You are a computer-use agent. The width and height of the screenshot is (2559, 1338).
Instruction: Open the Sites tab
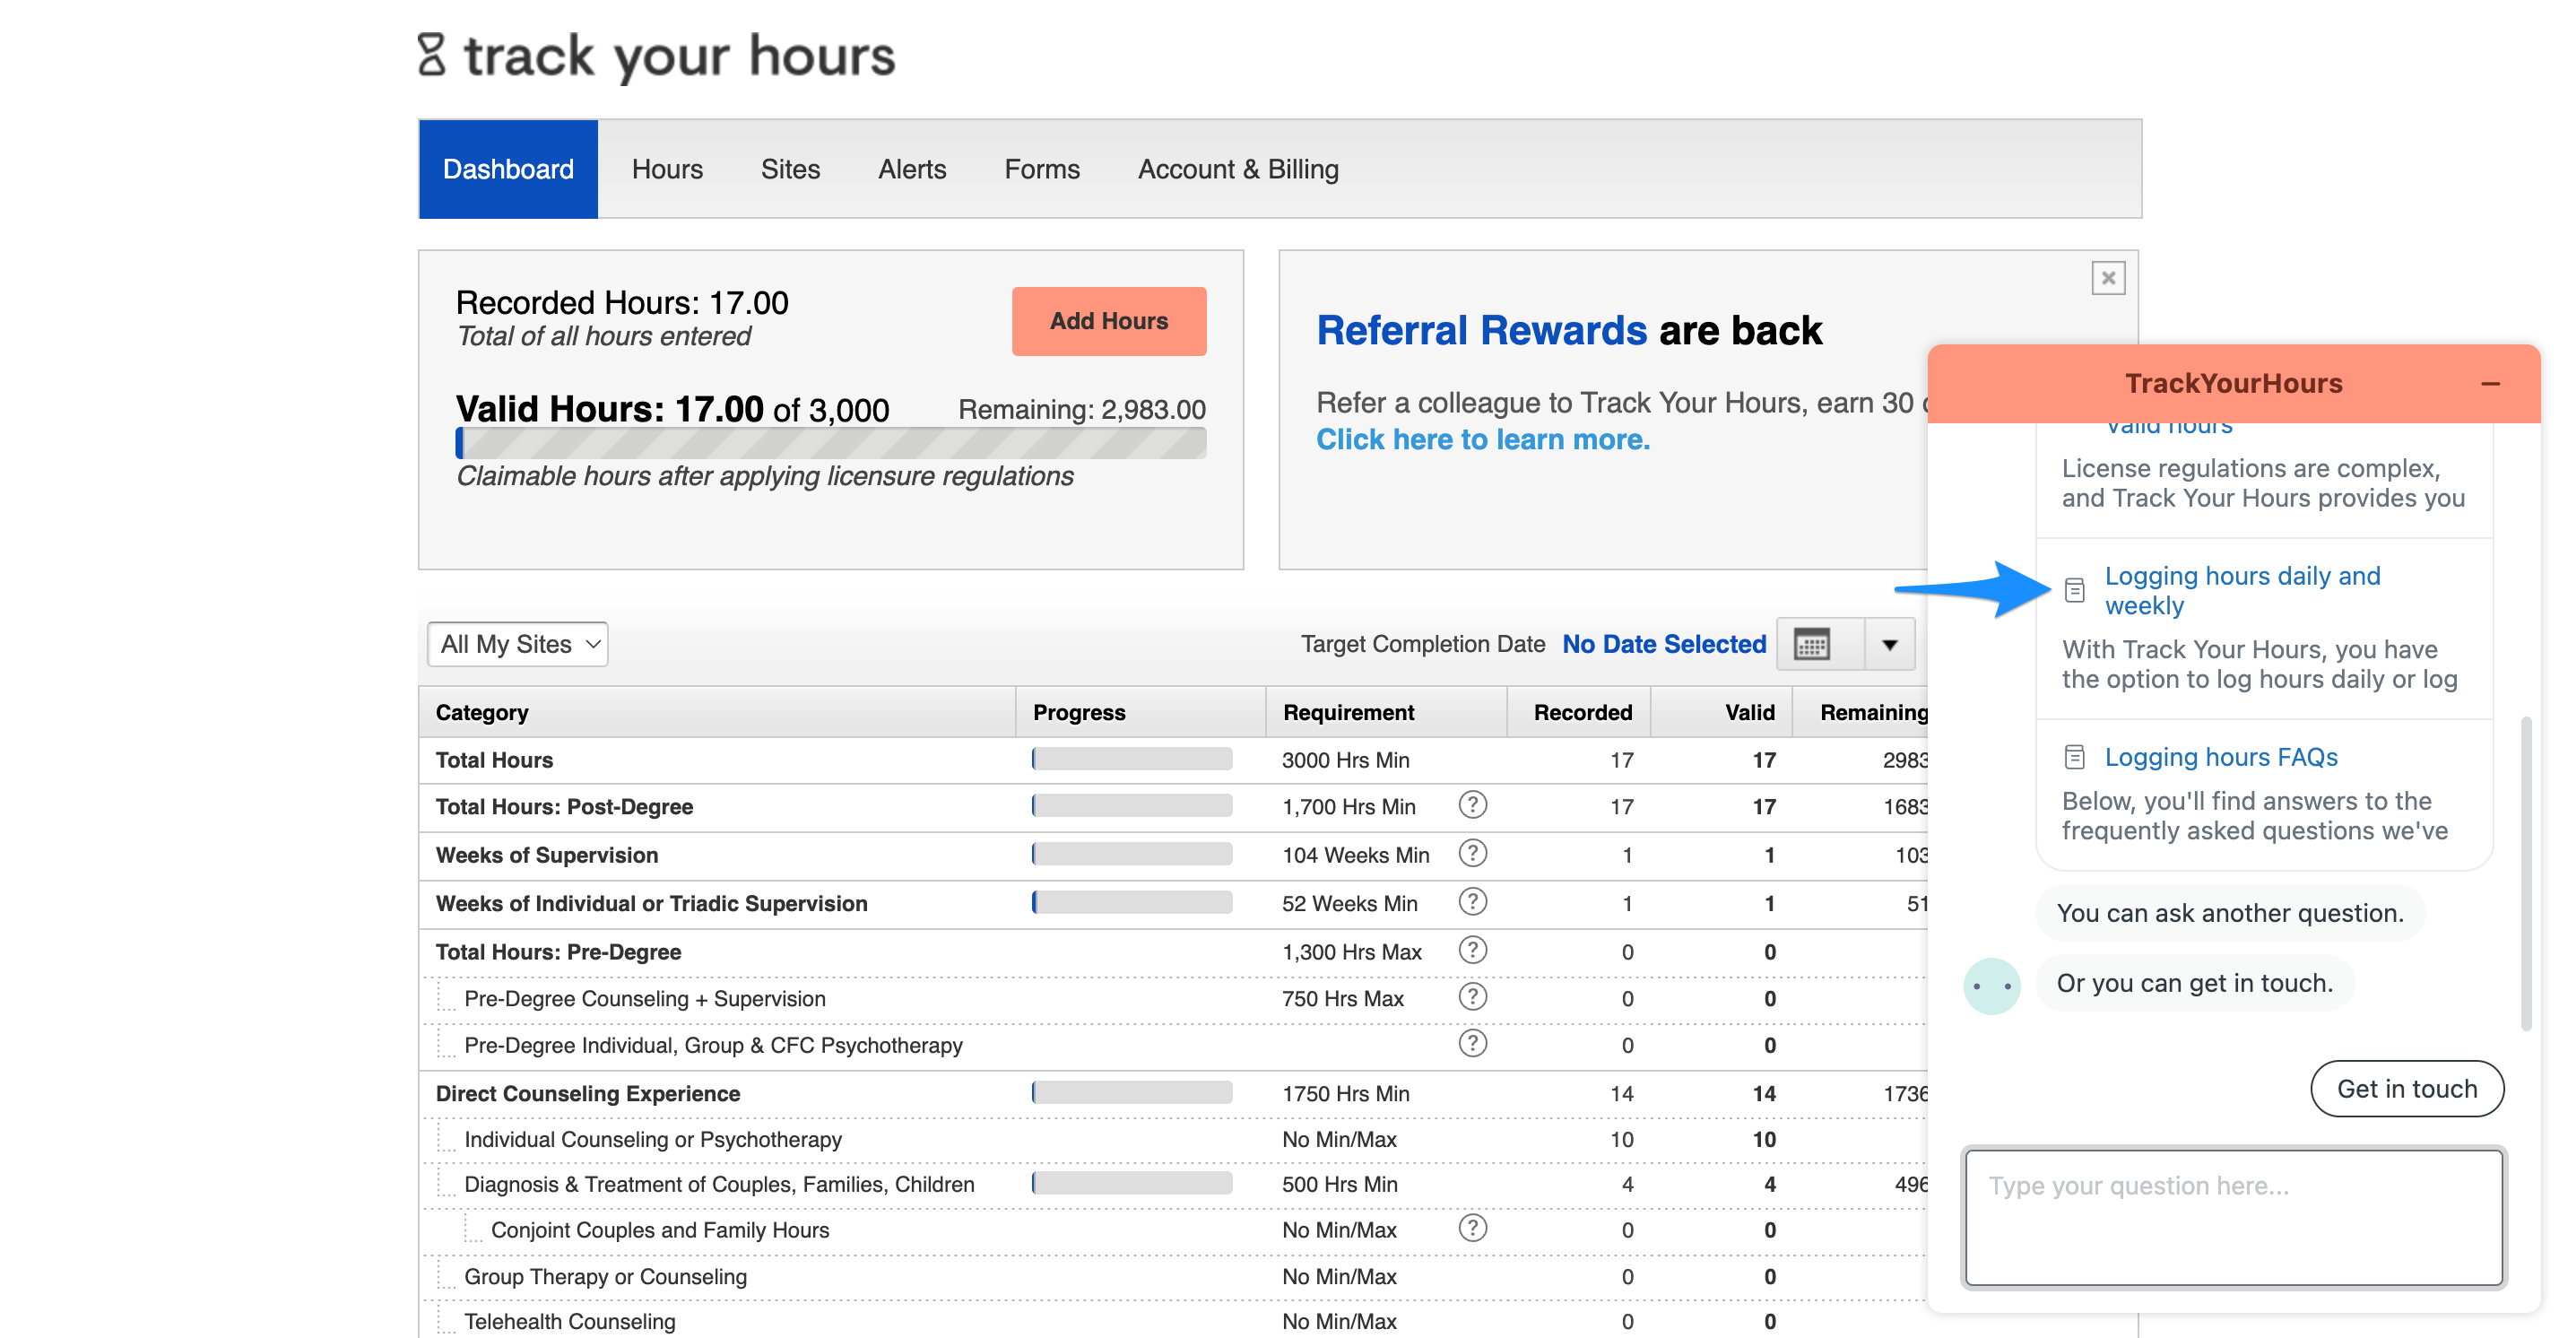pos(790,169)
